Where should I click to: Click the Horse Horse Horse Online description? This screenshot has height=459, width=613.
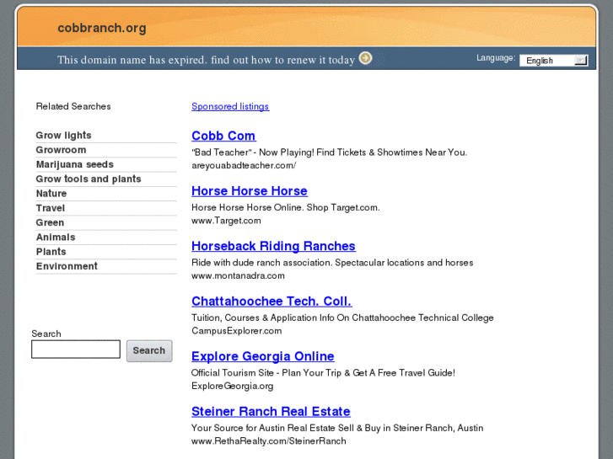tap(285, 207)
